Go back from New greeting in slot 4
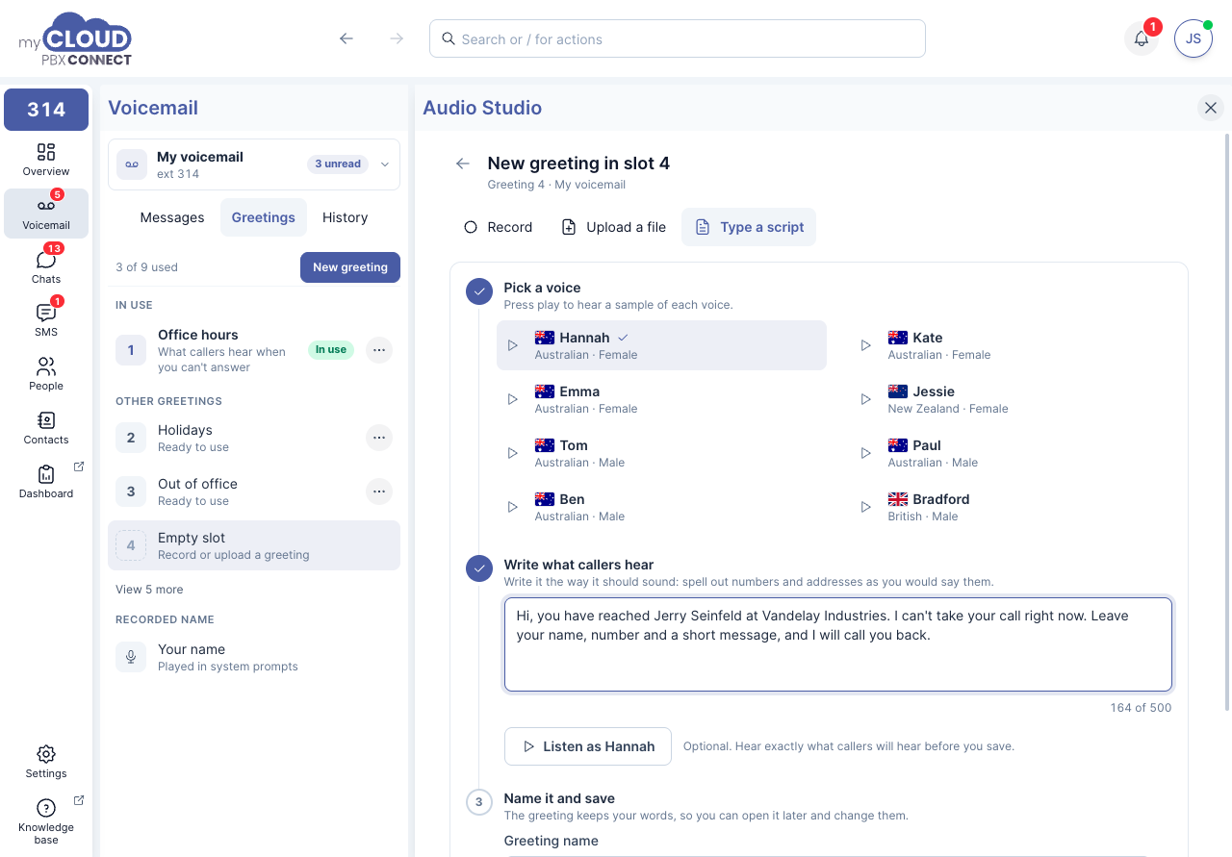The image size is (1232, 857). (463, 164)
